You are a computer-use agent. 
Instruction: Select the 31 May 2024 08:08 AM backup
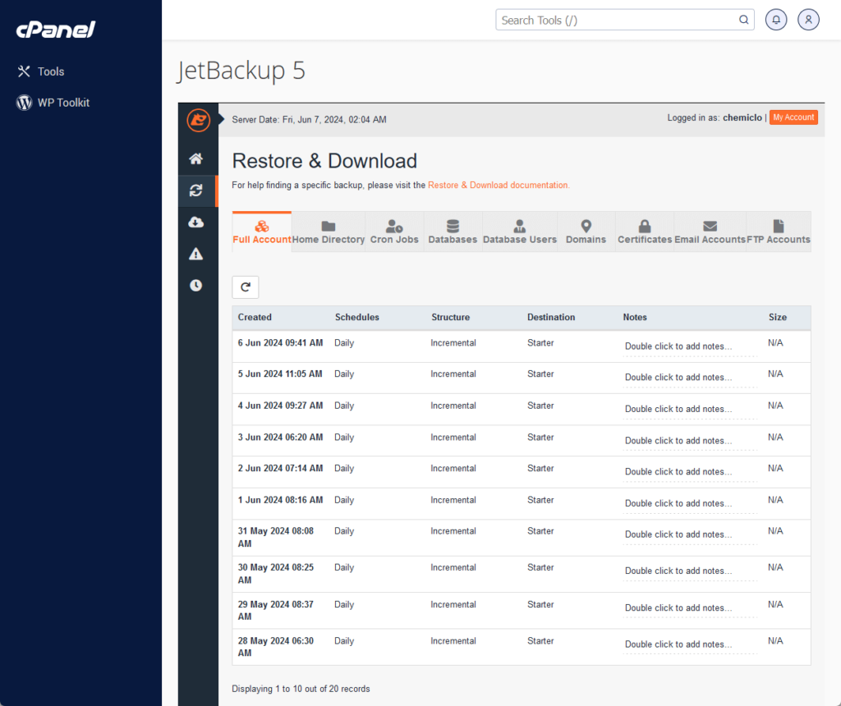pos(522,537)
